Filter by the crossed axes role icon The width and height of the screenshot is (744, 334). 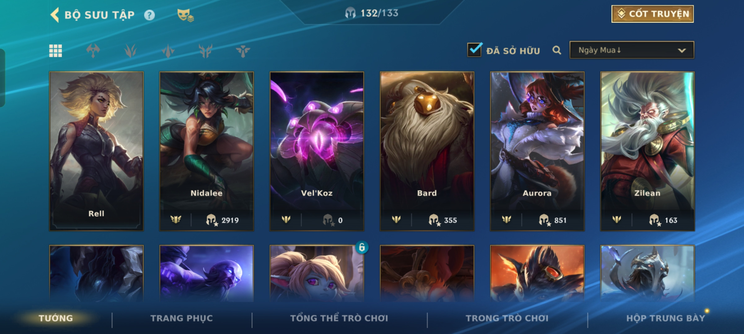tap(93, 51)
